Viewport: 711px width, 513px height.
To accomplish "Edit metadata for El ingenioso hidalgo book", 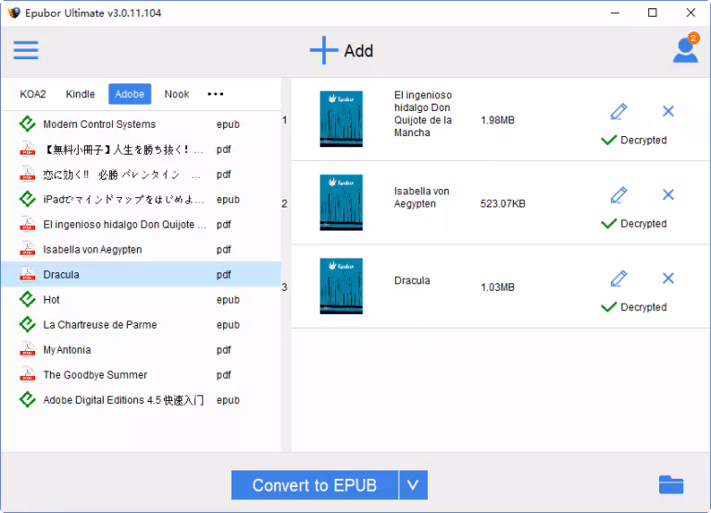I will pos(619,111).
